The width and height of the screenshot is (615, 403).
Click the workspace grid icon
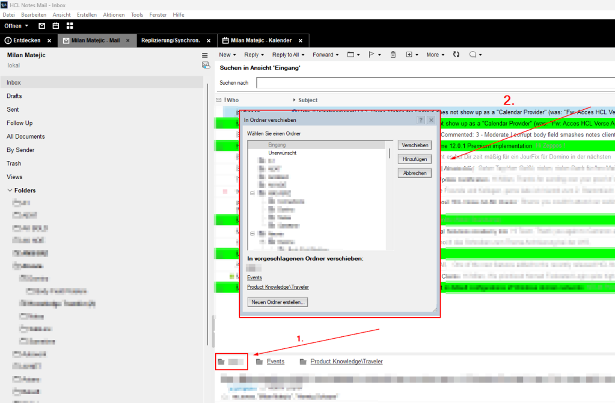(70, 26)
